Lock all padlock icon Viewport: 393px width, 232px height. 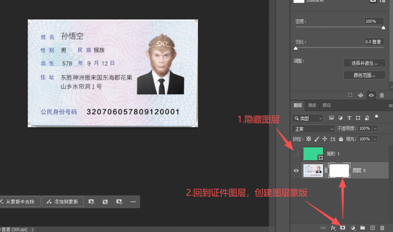341,139
